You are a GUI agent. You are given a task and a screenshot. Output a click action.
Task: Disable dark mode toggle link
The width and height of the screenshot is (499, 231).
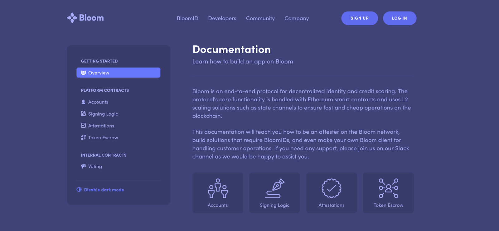(104, 190)
